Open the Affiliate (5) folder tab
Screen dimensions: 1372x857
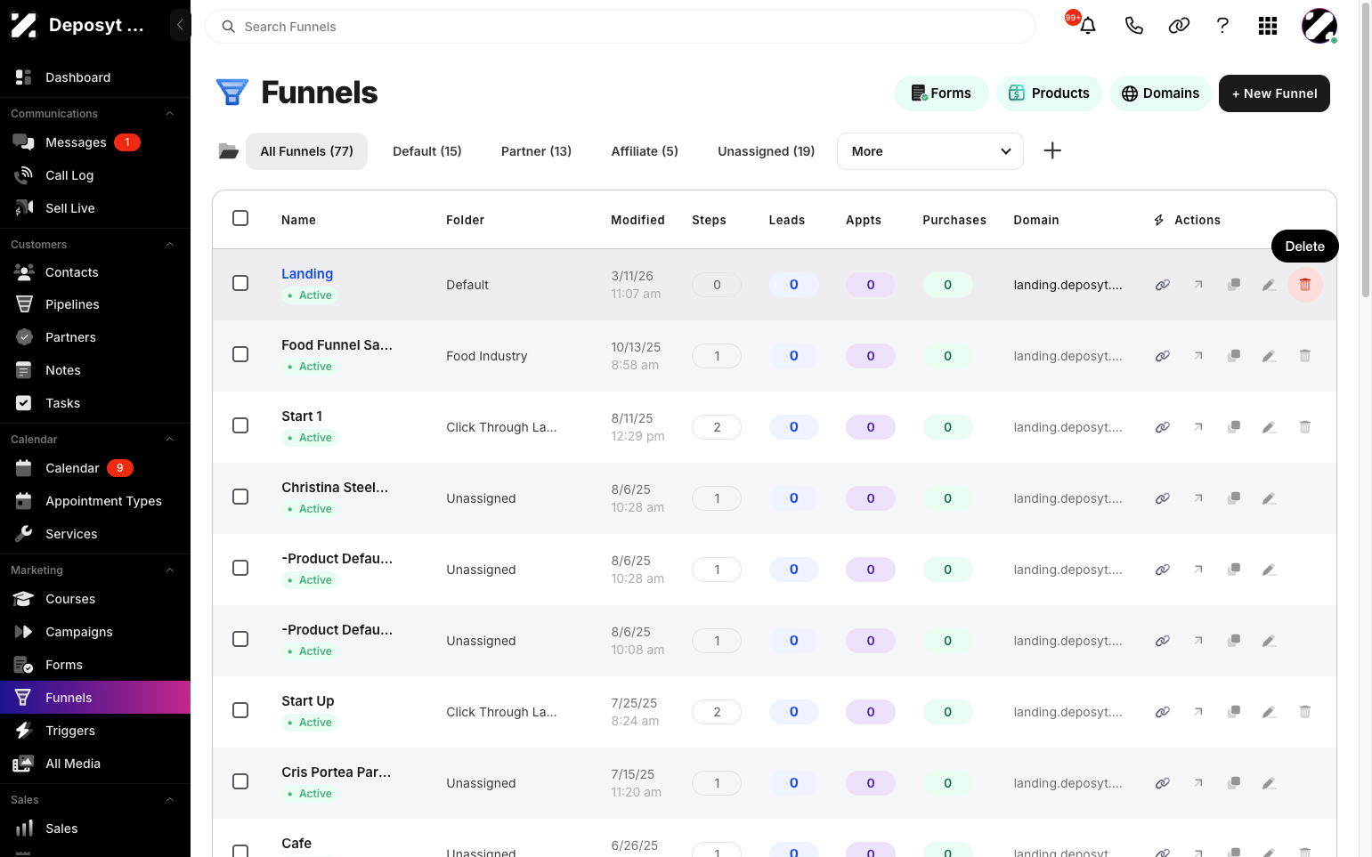[x=645, y=151]
